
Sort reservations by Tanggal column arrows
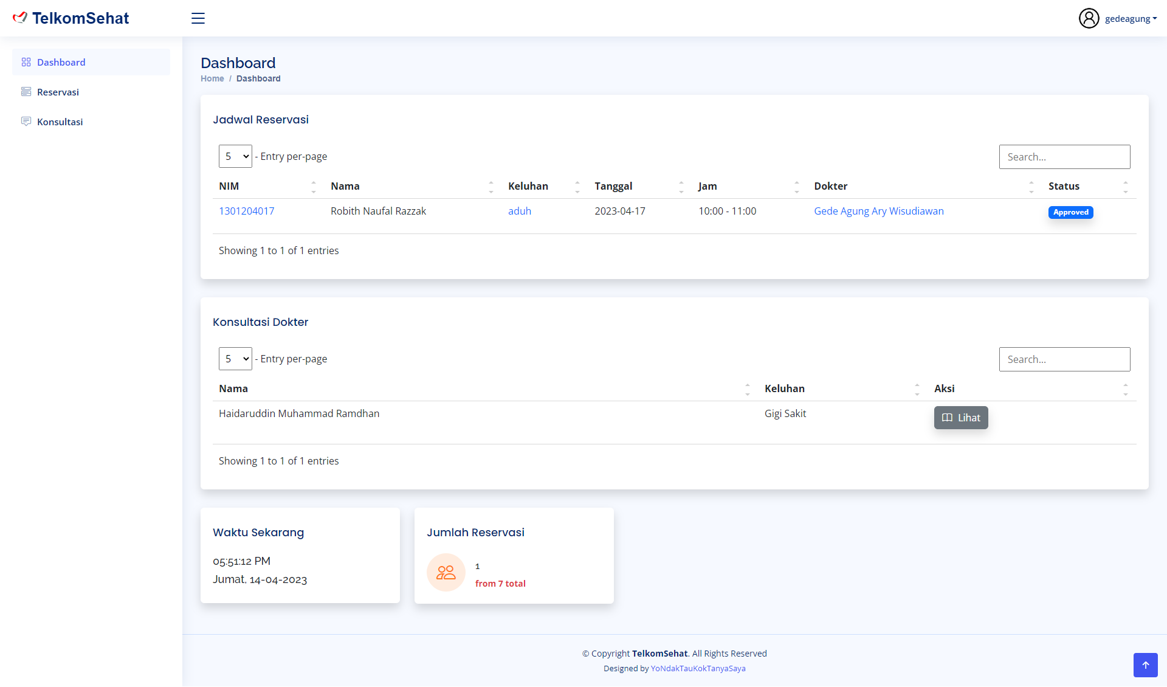click(681, 187)
